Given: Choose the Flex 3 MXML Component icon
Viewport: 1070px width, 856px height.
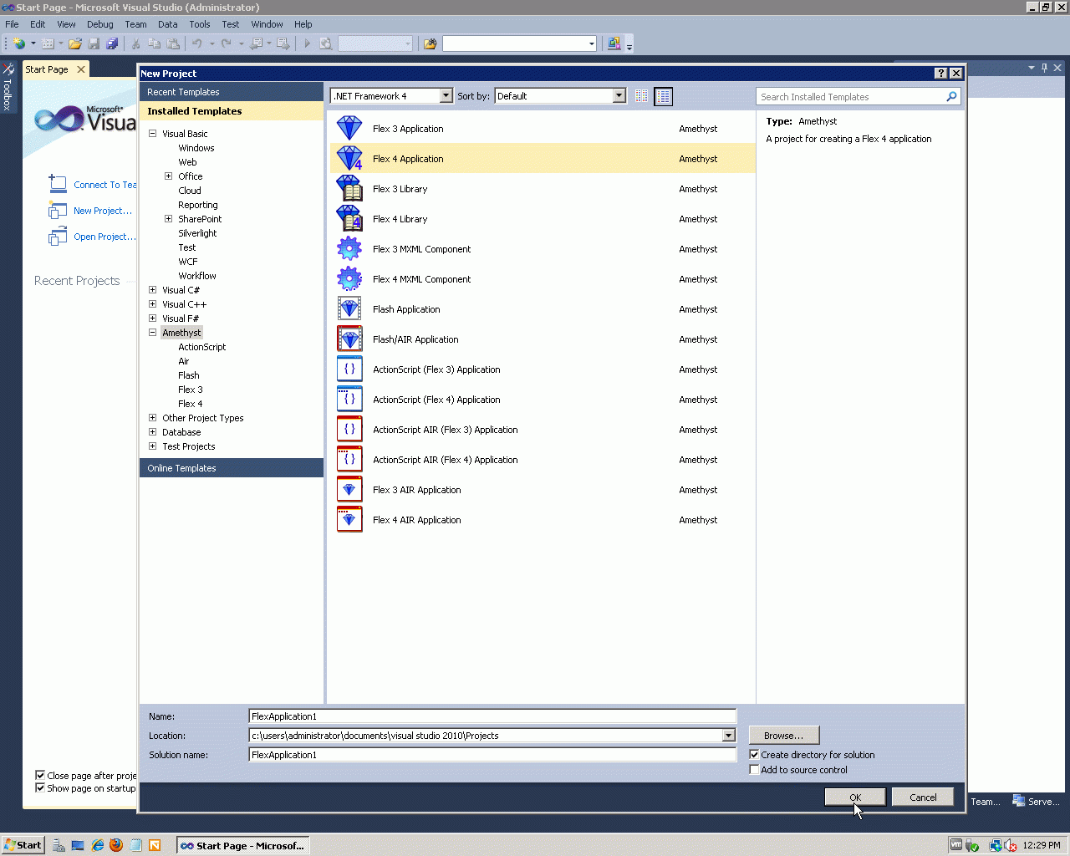Looking at the screenshot, I should 349,249.
